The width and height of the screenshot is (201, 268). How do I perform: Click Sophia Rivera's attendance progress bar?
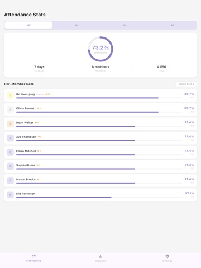(x=99, y=169)
